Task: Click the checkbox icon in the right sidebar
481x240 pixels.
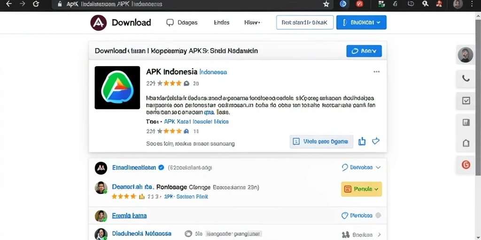Action: [465, 100]
